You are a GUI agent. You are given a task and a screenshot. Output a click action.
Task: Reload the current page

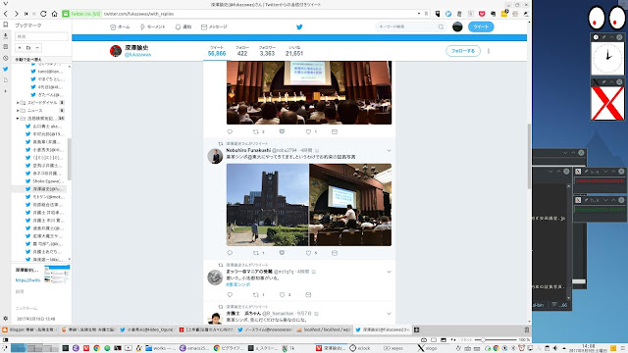click(43, 14)
